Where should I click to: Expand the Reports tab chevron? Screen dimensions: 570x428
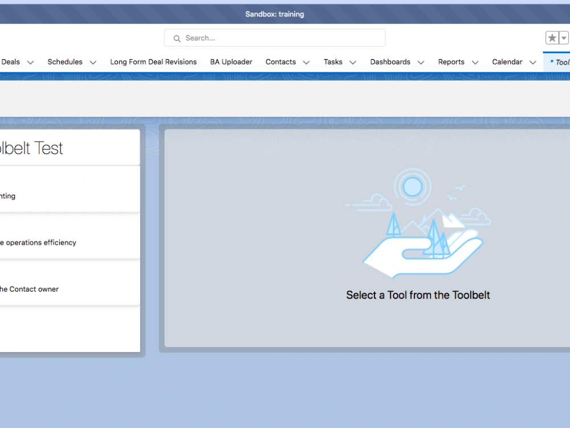(475, 62)
